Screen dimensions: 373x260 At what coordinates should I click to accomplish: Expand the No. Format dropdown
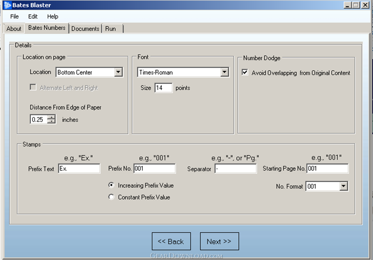coord(344,186)
